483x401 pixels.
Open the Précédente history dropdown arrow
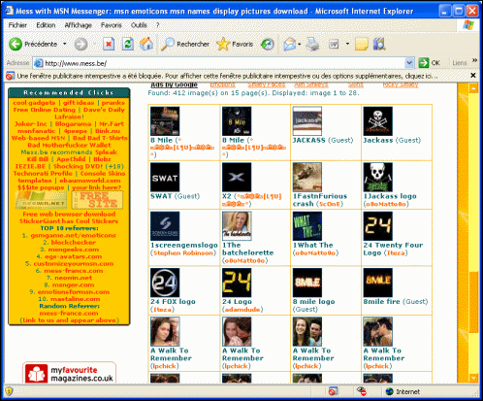(x=65, y=44)
